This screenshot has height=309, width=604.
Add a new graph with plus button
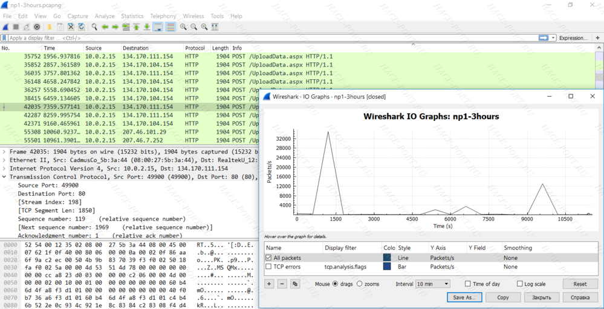270,284
